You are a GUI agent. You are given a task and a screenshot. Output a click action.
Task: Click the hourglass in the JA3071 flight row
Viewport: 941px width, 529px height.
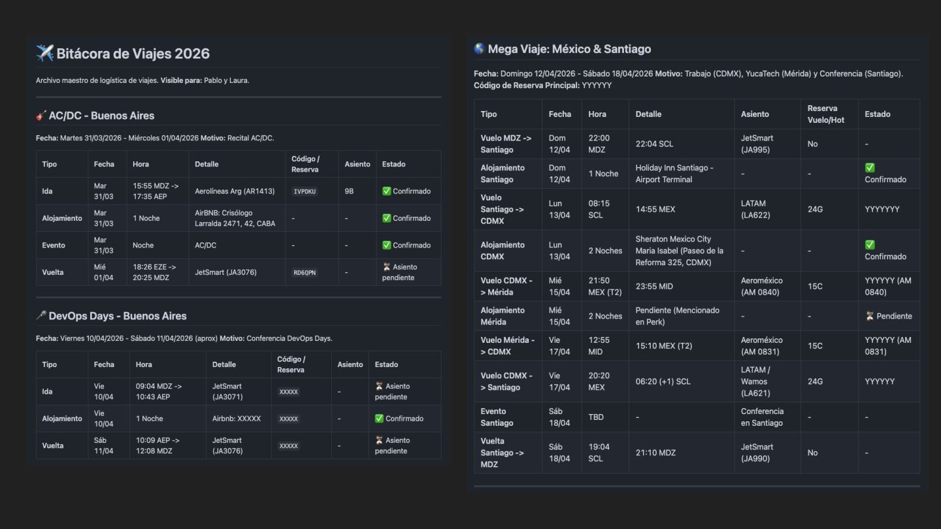tap(379, 387)
